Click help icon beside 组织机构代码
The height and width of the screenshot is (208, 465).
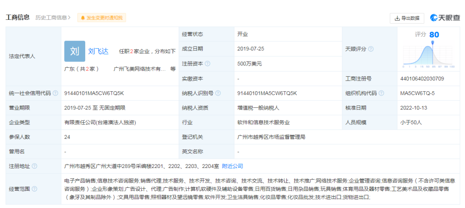click(x=381, y=93)
